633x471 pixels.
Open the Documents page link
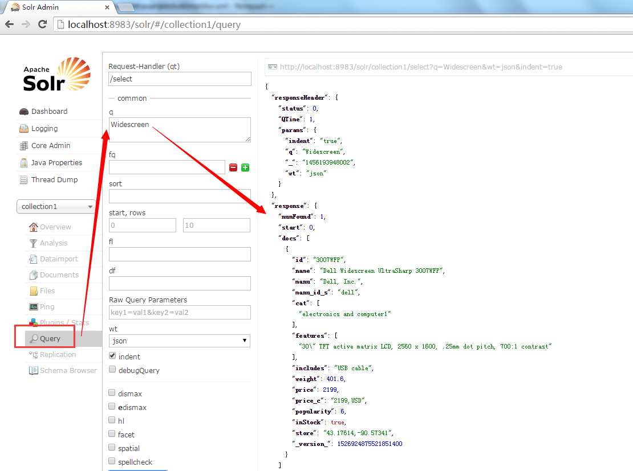[x=59, y=275]
